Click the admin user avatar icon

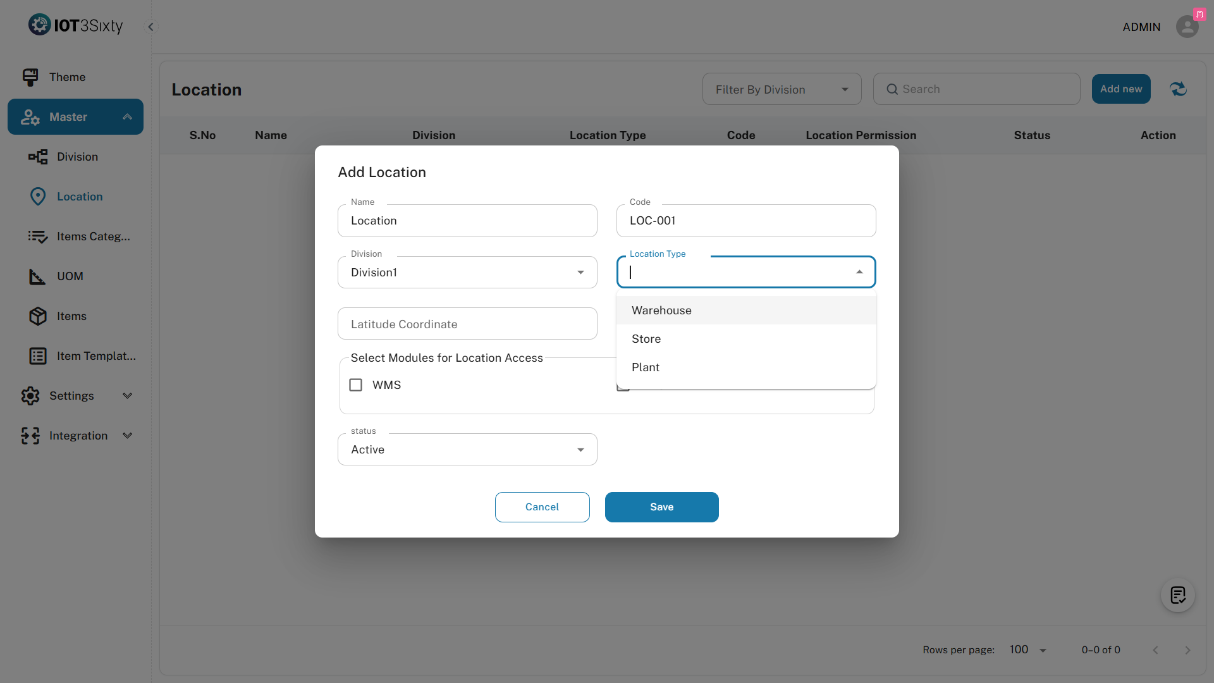click(1187, 27)
